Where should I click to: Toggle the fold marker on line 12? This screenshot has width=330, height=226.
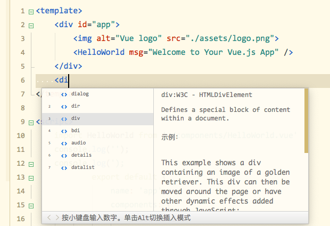(x=31, y=164)
